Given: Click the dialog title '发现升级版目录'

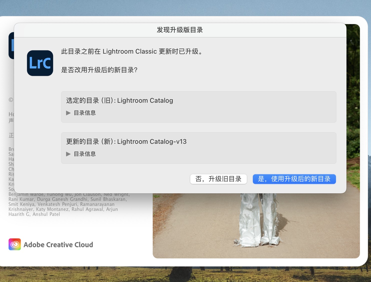Looking at the screenshot, I should click(x=179, y=30).
